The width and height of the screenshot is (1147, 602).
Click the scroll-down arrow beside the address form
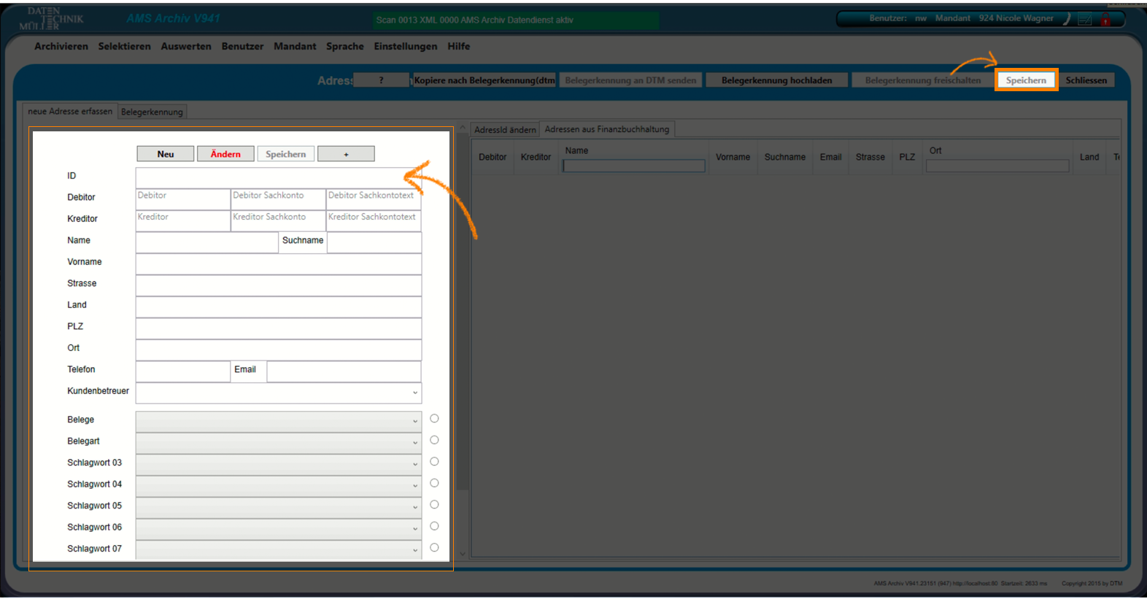click(x=462, y=554)
